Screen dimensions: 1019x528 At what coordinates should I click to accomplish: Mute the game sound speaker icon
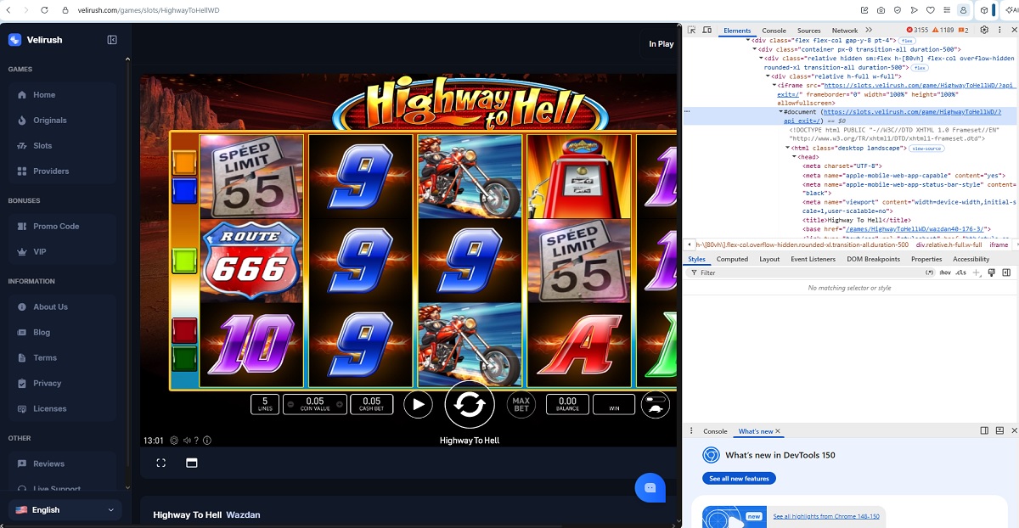pyautogui.click(x=187, y=441)
